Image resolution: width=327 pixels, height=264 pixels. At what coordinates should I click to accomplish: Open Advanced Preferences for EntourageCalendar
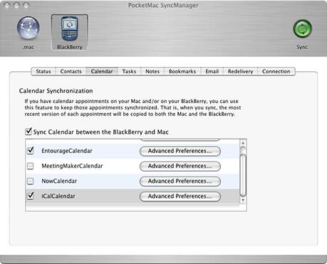click(180, 151)
